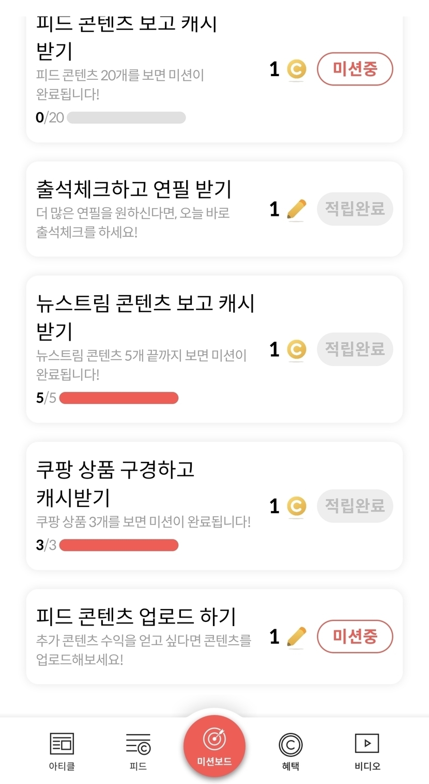Tap the gold coin in the 쿠팡 상품 mission
This screenshot has width=429, height=784.
(297, 506)
